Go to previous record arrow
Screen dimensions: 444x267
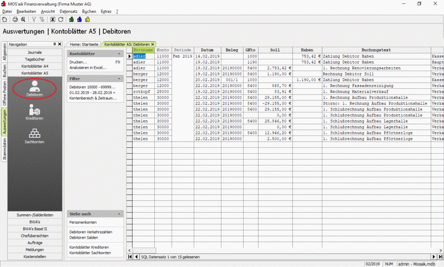137,257
